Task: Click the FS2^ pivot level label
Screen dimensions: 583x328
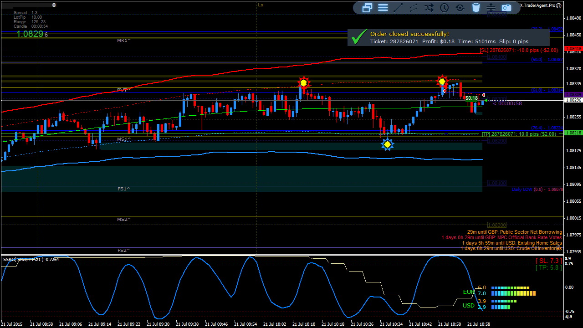Action: click(x=124, y=251)
